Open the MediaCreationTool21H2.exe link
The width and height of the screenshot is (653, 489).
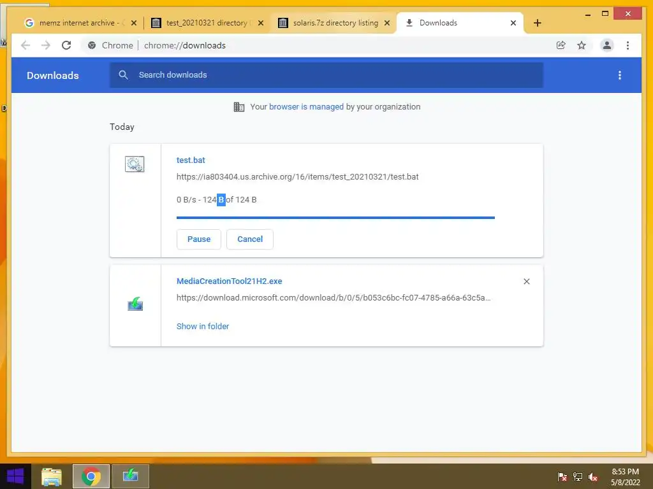[229, 281]
